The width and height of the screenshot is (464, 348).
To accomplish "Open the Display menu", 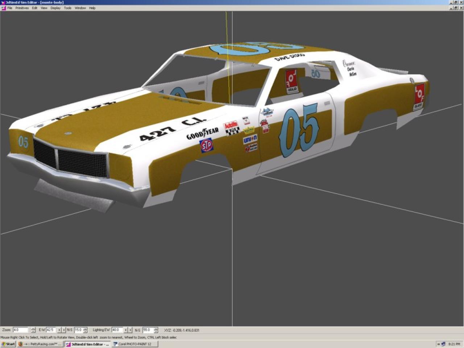I will [55, 8].
